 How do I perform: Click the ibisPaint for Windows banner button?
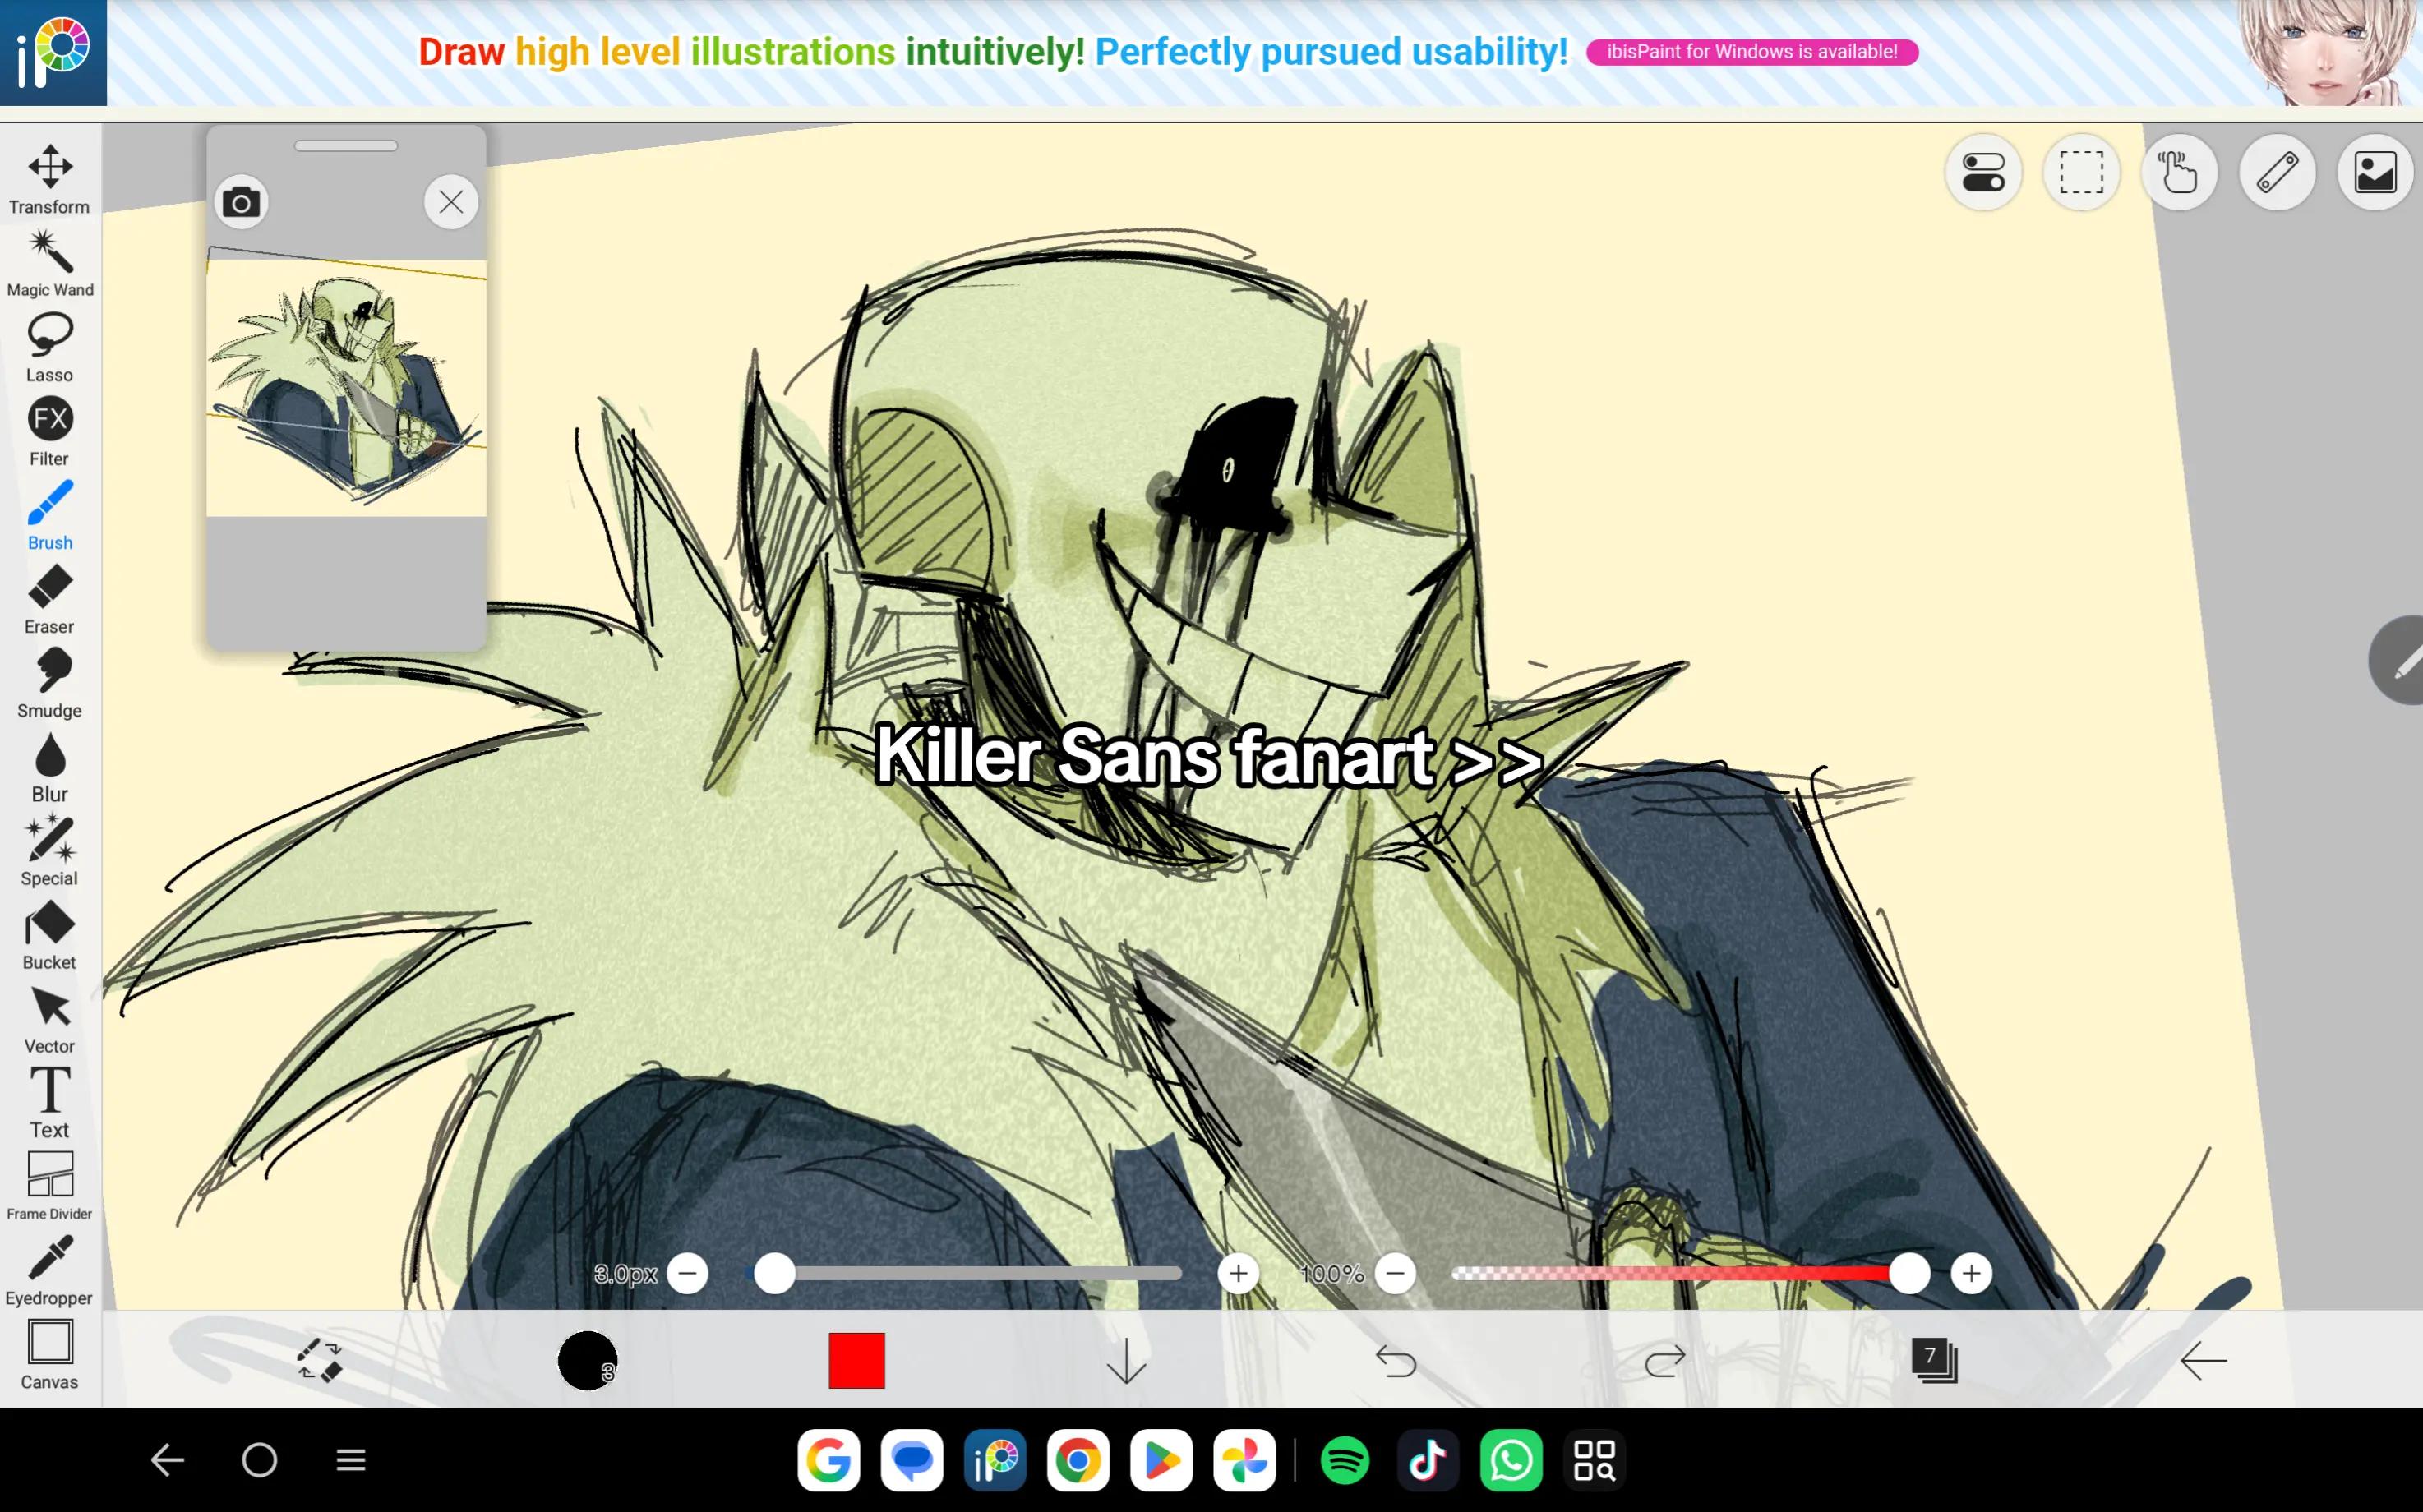coord(1752,52)
